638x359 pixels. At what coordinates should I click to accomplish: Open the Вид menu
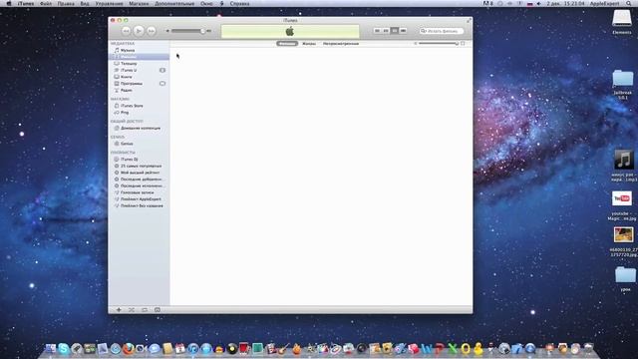point(85,4)
